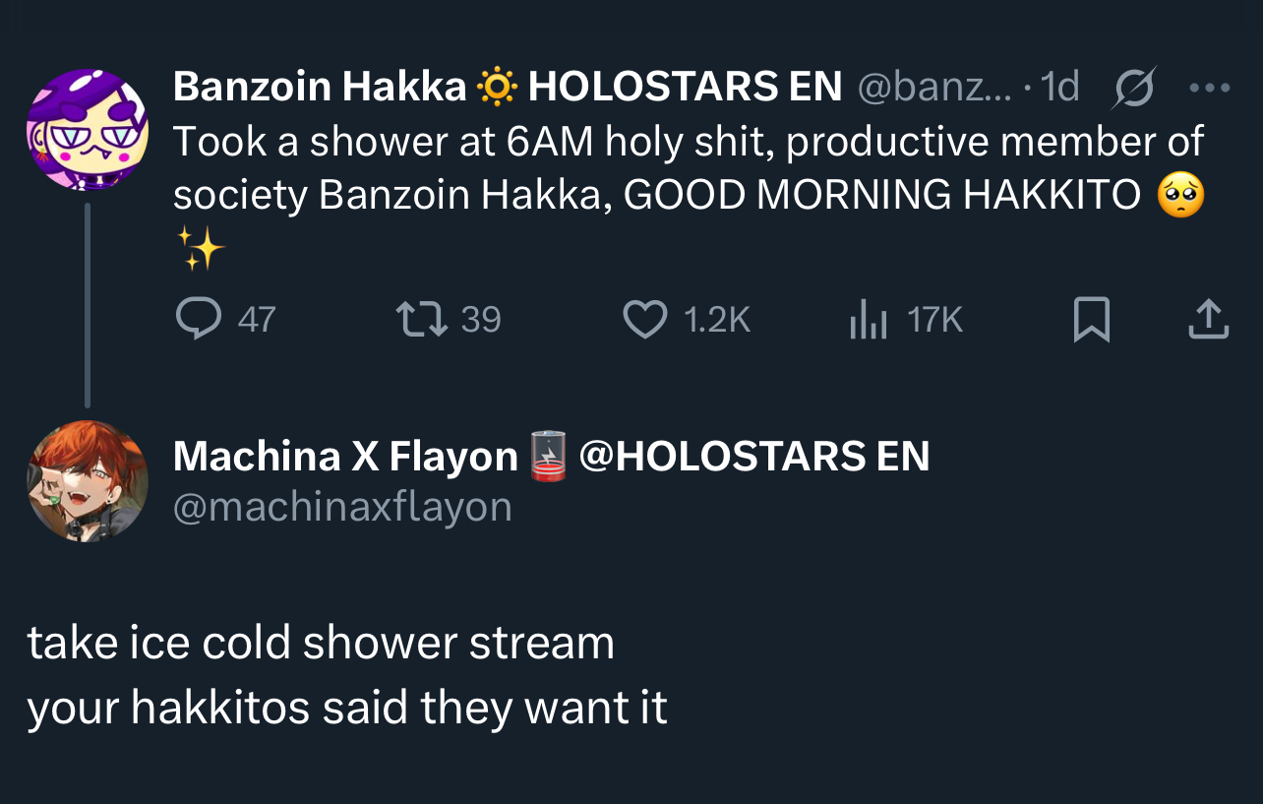Screen dimensions: 1263x804
Task: Open view analytics bar chart icon
Action: [869, 320]
